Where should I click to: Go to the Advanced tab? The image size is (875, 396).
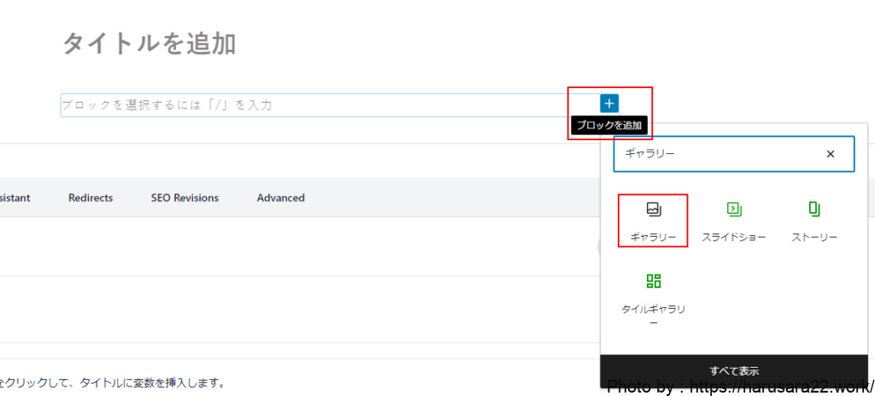click(x=280, y=198)
